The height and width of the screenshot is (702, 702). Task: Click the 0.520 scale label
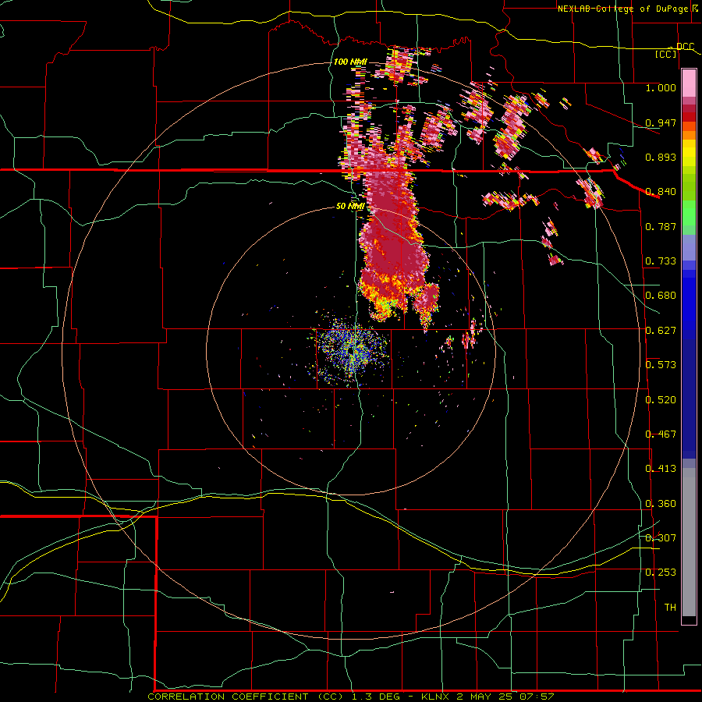point(661,400)
